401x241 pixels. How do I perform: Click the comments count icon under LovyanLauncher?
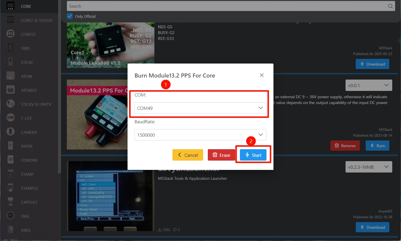[175, 230]
